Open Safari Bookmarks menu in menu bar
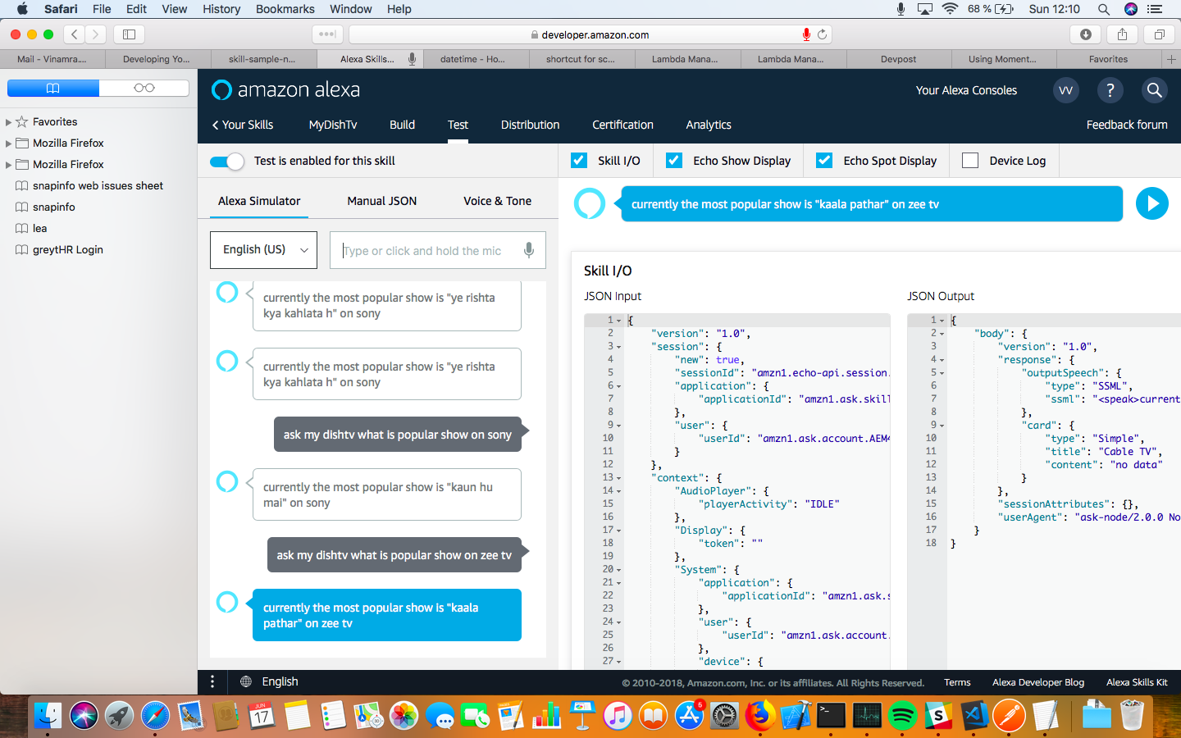Image resolution: width=1181 pixels, height=738 pixels. 285,9
